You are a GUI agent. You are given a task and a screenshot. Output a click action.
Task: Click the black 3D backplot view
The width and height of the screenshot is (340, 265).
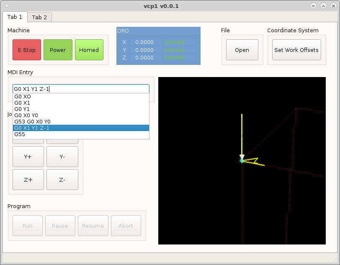[242, 160]
